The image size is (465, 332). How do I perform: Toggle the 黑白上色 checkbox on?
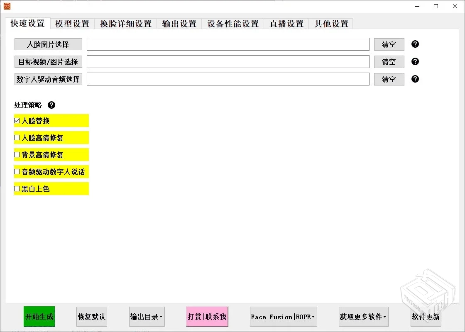[17, 188]
